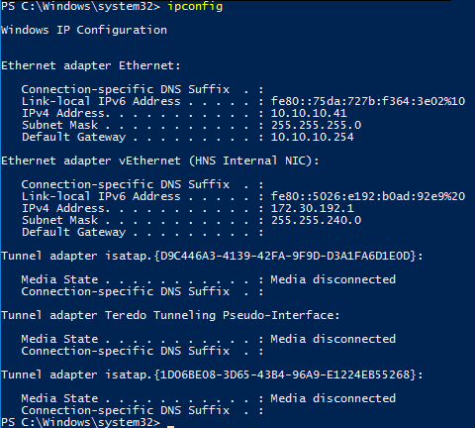Image resolution: width=475 pixels, height=428 pixels.
Task: Click the isatap 1D06BE08 tunnel adapter line
Action: coord(212,374)
